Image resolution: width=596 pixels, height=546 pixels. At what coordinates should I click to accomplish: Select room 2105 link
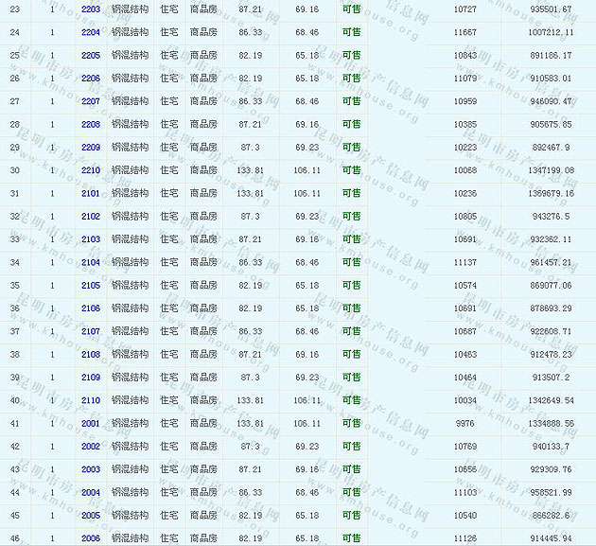(x=91, y=285)
